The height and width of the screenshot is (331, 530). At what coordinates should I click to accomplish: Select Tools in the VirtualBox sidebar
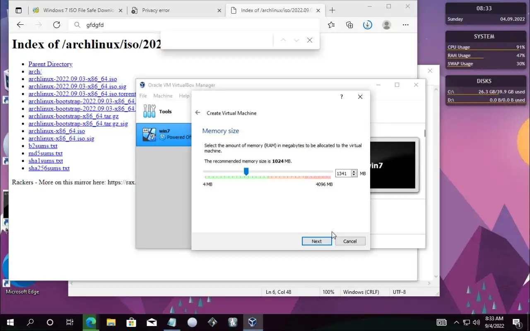click(x=164, y=111)
